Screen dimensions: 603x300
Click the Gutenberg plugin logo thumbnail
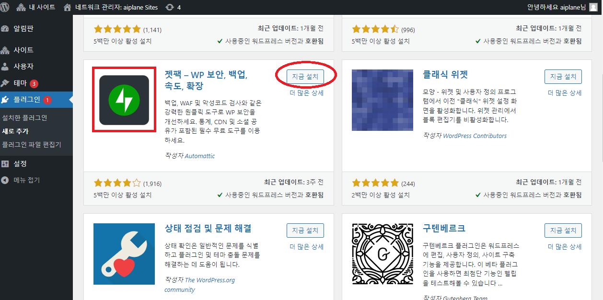click(x=383, y=254)
